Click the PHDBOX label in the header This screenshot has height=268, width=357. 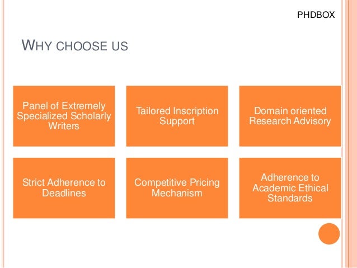tap(316, 15)
